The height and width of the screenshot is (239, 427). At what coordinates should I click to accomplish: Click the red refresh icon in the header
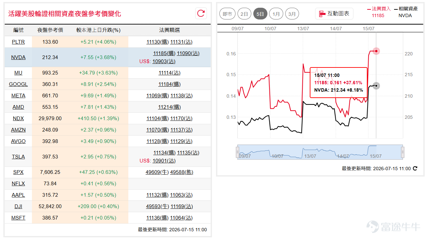point(201,13)
